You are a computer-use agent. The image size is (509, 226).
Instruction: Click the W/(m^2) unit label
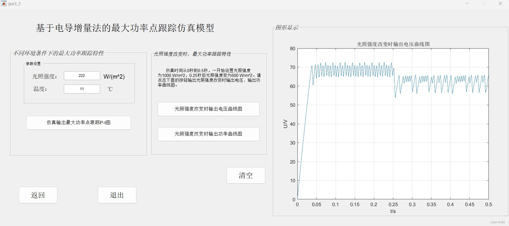point(114,77)
